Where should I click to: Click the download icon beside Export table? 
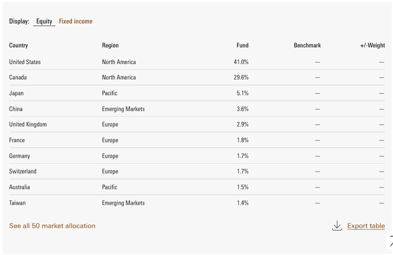(337, 226)
